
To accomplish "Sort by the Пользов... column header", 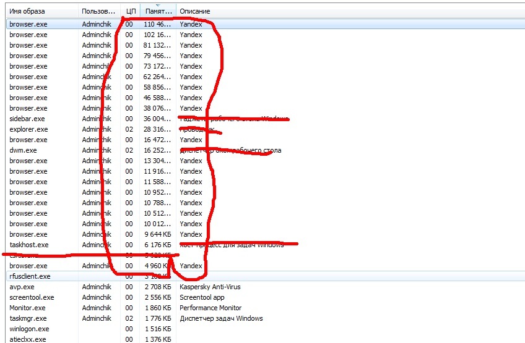I will pos(100,11).
